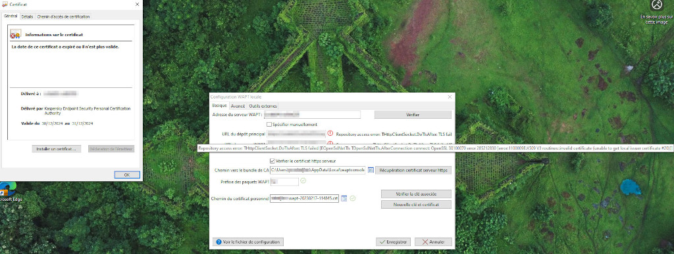Uncheck 'Vérifier le certificat https serveur'
The image size is (674, 254).
tap(272, 161)
